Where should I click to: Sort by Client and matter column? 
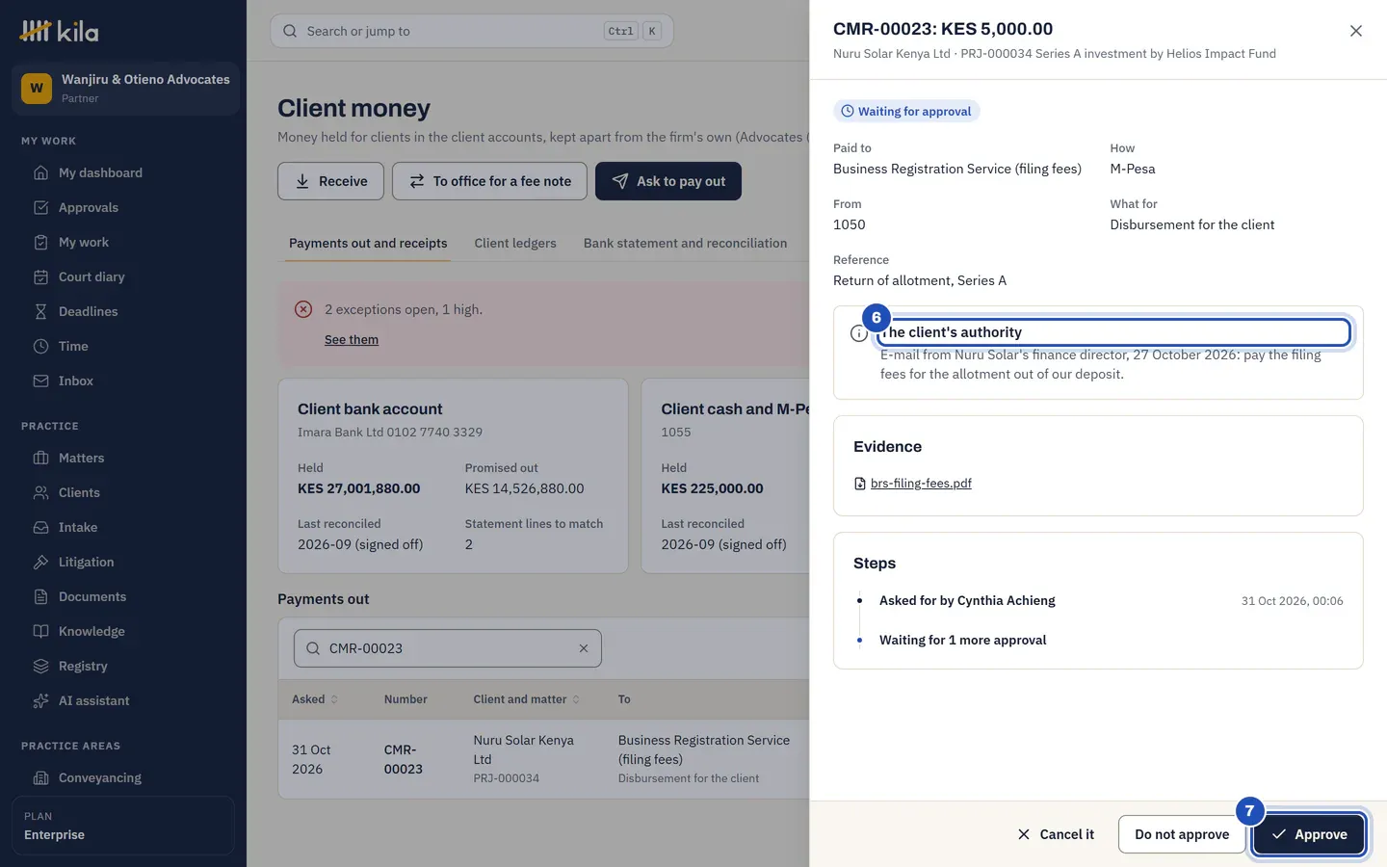click(527, 699)
